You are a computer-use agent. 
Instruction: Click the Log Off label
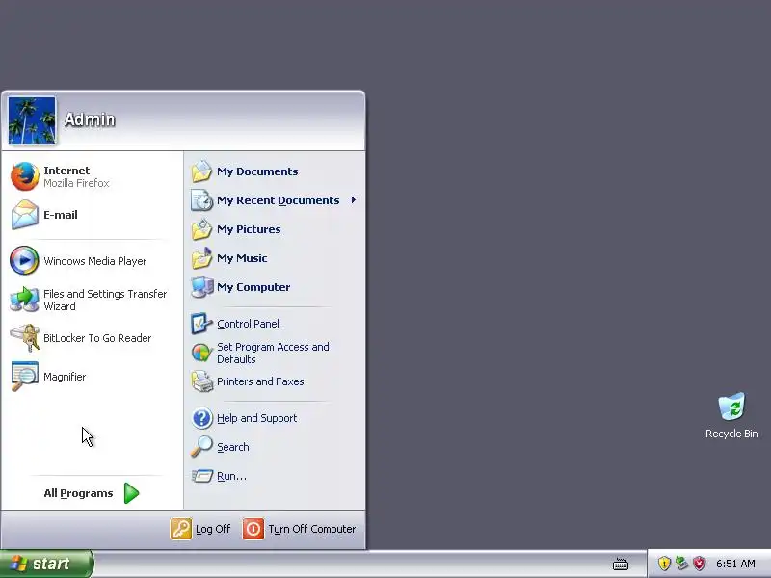pos(213,529)
